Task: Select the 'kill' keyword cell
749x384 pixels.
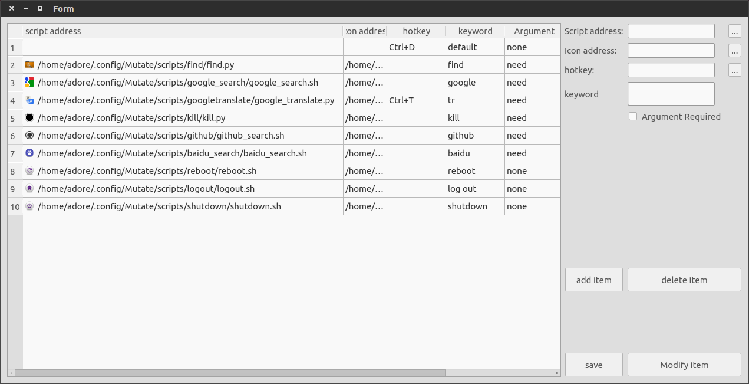Action: click(x=475, y=118)
